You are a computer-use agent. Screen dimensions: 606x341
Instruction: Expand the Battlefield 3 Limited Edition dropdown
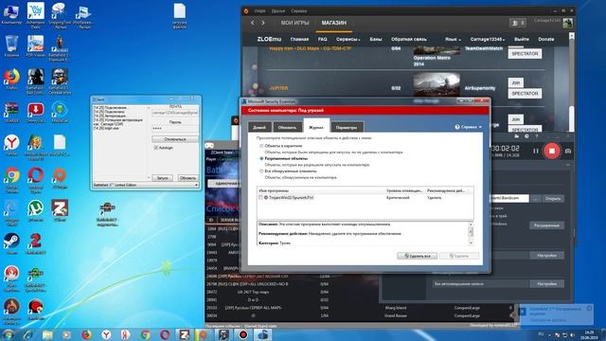click(196, 185)
